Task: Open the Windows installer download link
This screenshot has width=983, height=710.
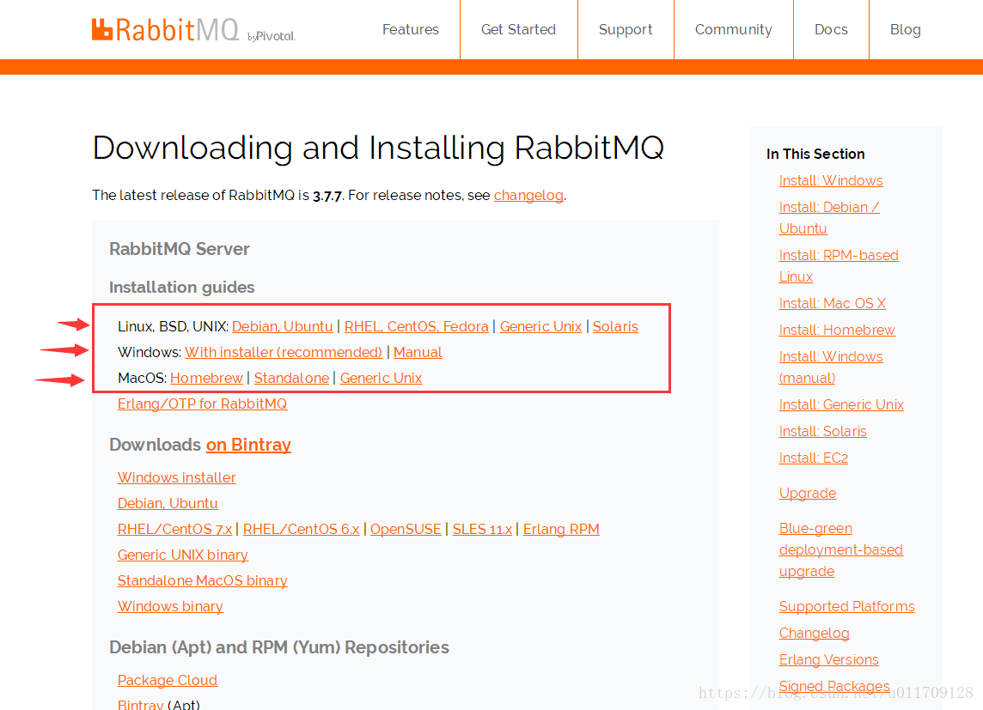Action: click(x=177, y=477)
